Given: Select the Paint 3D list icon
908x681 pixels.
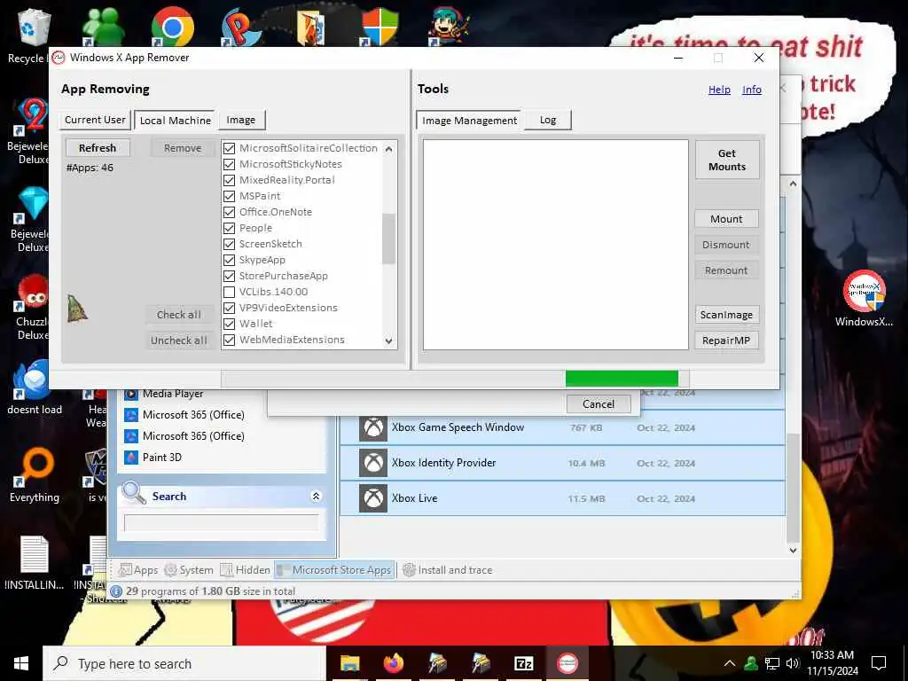Looking at the screenshot, I should (x=131, y=458).
